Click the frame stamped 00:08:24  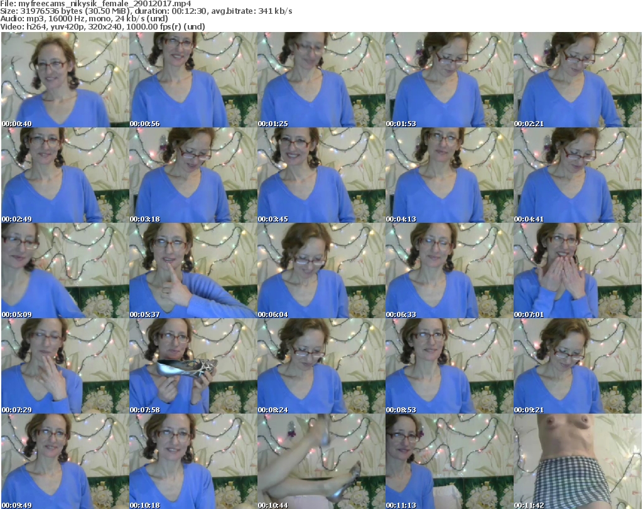pos(321,366)
